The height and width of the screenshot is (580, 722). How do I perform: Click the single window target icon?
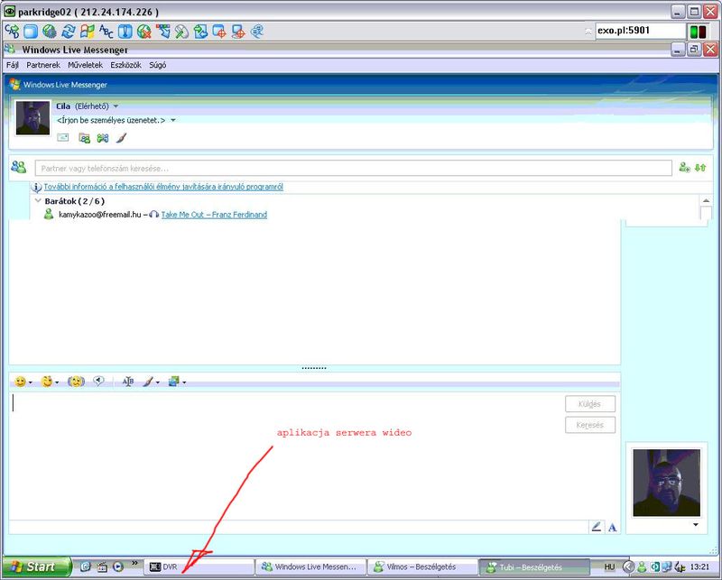point(219,32)
